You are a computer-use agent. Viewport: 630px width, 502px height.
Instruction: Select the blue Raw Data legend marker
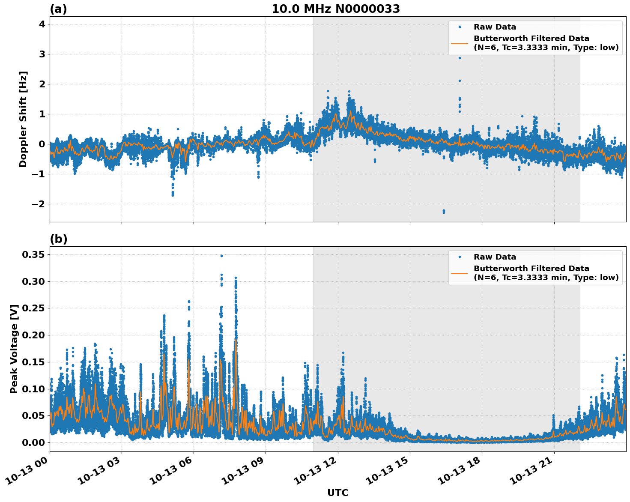[x=460, y=26]
